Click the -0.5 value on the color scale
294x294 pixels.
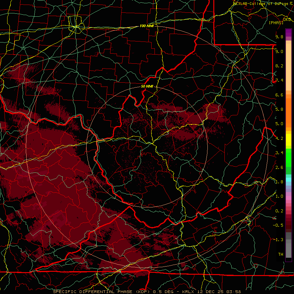[x=278, y=225]
